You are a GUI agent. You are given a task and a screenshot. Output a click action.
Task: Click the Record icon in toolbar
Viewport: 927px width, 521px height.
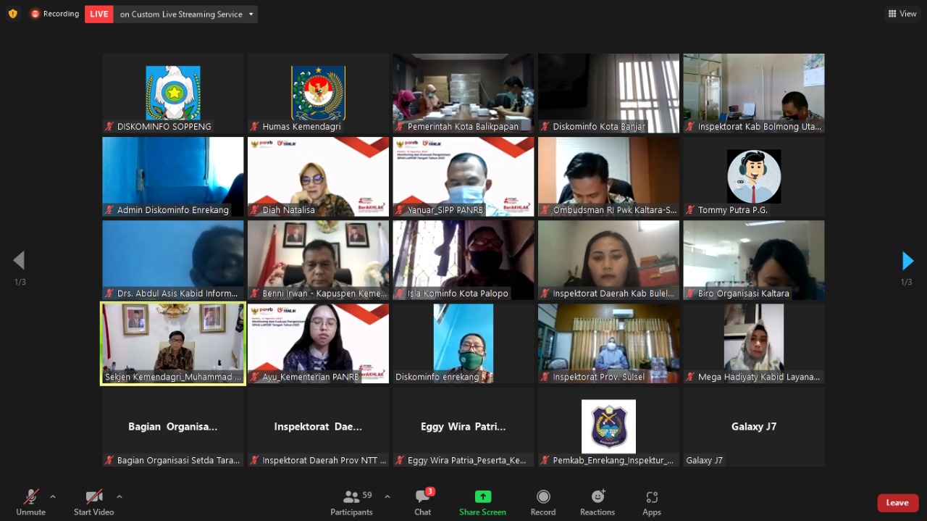(x=543, y=497)
